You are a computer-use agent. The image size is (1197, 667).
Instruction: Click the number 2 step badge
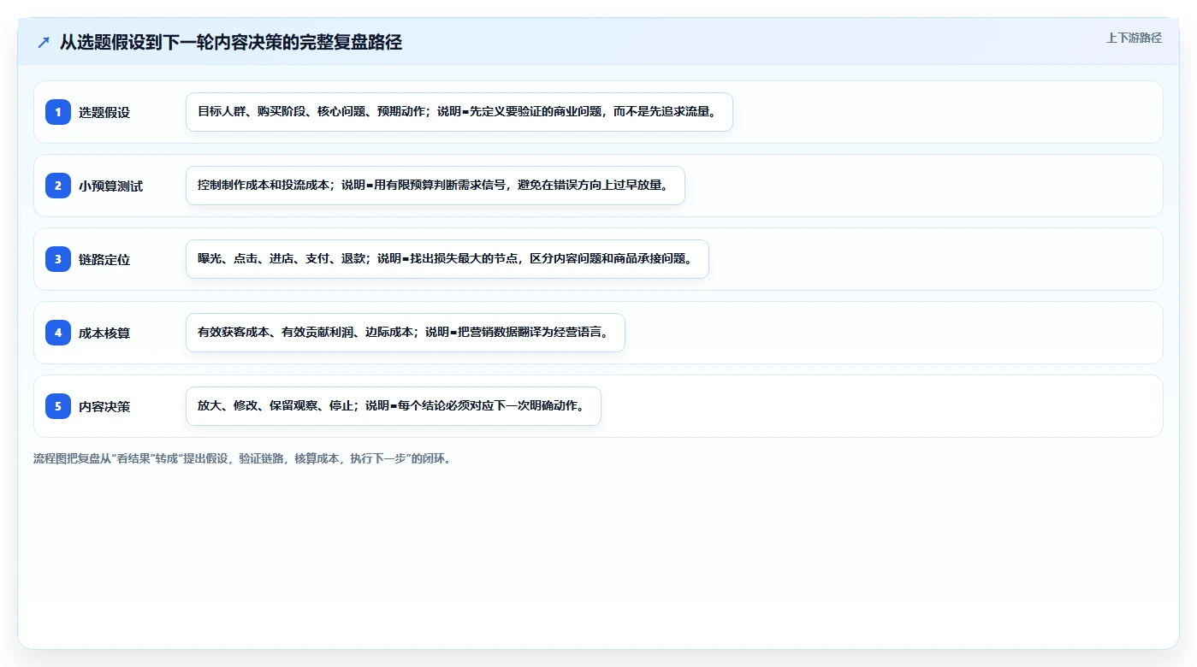(58, 186)
